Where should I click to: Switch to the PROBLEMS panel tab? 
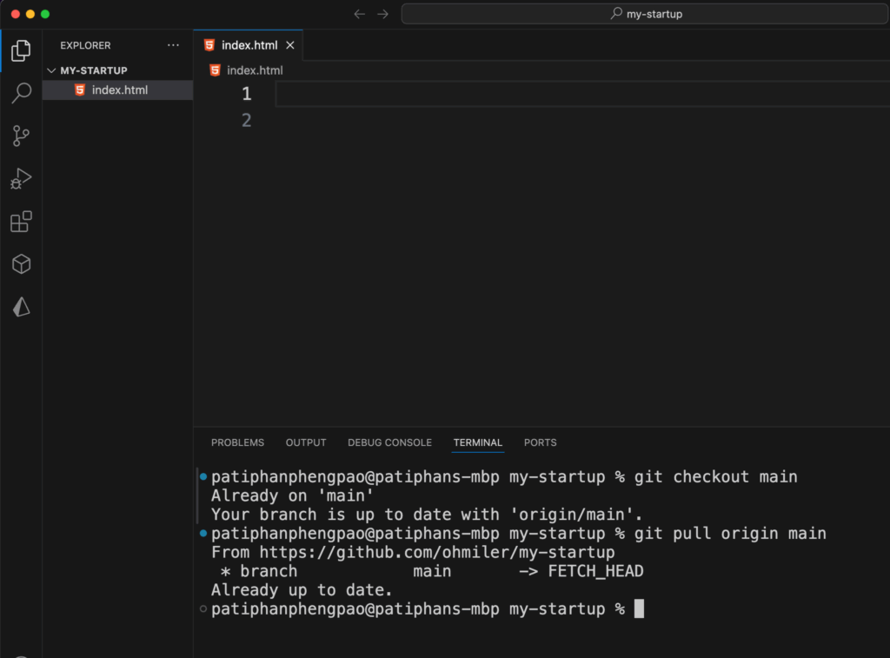237,442
